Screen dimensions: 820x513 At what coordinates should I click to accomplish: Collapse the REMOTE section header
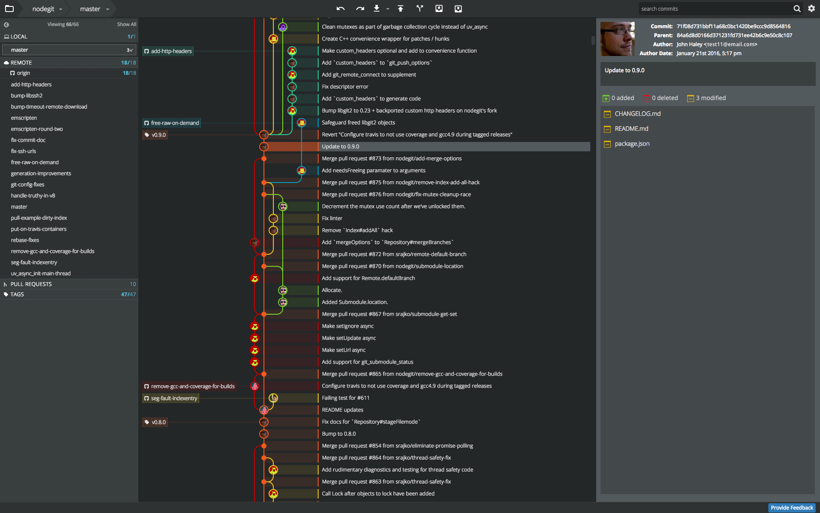pyautogui.click(x=21, y=62)
